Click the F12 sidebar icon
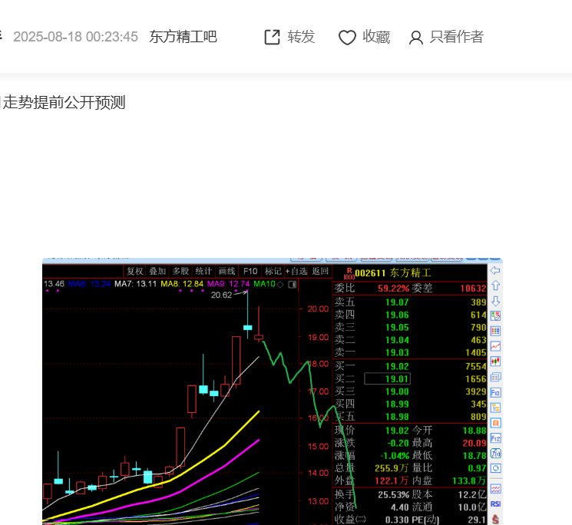Screen dimensions: 572x525 coord(495,438)
